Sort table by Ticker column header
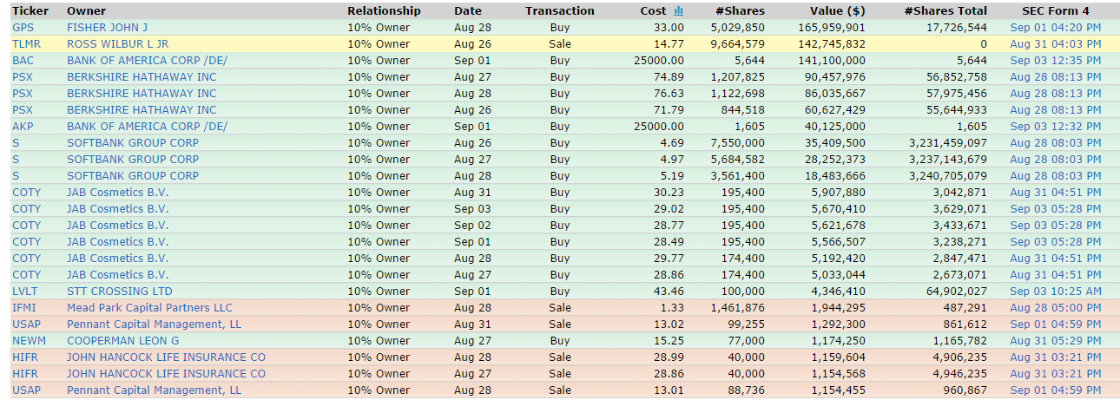1120x400 pixels. (30, 11)
